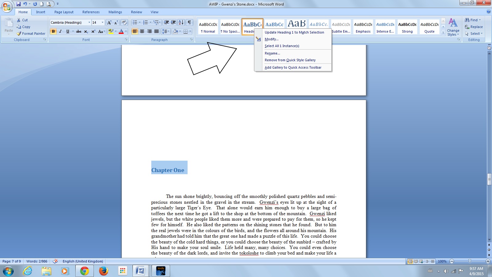Click the zoom slider handle

coord(470,261)
